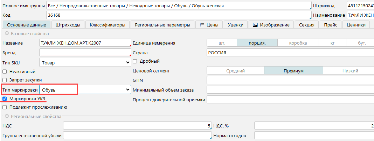Screen dimensions: 374x141
Task: Enable the Неактивный checkbox
Action: pyautogui.click(x=5, y=71)
